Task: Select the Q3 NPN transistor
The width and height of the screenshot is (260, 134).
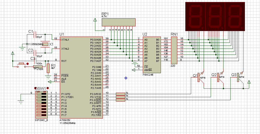Action: pos(240,77)
